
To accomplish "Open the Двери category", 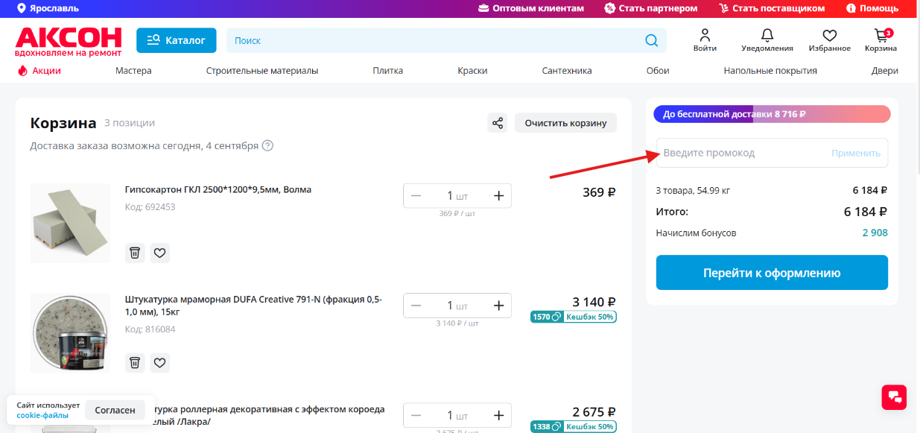I will (x=885, y=71).
